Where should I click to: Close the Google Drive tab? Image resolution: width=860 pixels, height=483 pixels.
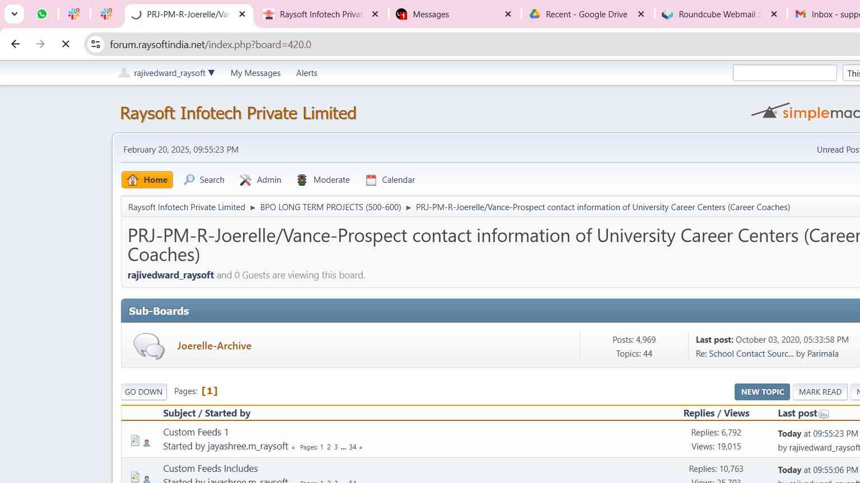tap(641, 14)
